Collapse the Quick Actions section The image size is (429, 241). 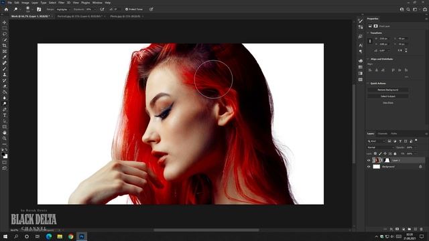click(x=368, y=83)
